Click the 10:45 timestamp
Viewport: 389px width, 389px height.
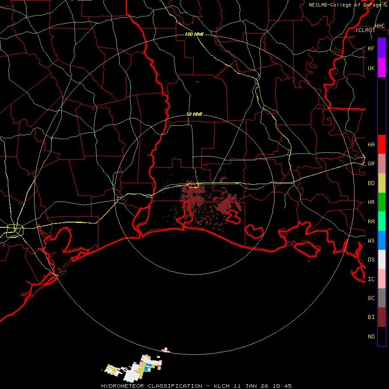(282, 386)
